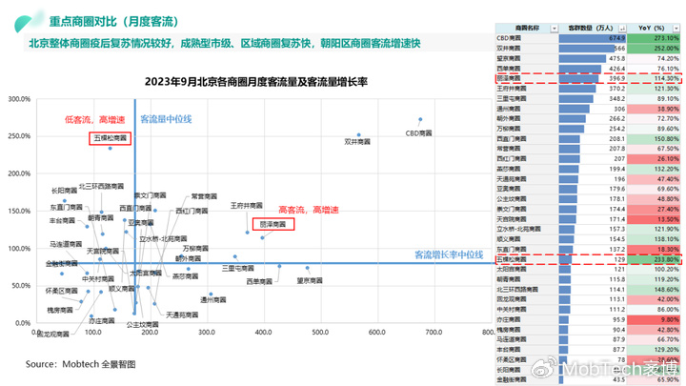Click the 129.20% YoY cell

(x=654, y=350)
